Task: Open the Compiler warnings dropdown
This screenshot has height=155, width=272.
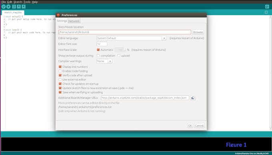Action: (104, 61)
